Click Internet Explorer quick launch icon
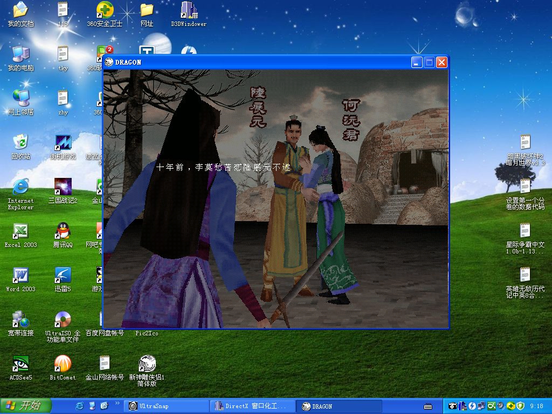The image size is (552, 414). pyautogui.click(x=80, y=406)
